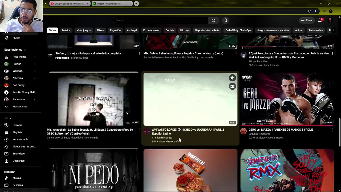Open La Sabia Escuela mix thumbnail

(x=93, y=99)
